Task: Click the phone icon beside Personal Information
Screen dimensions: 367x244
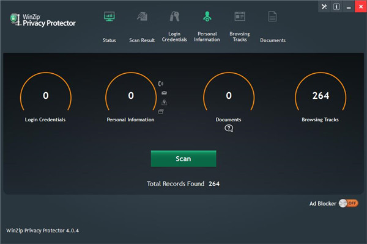Action: [161, 84]
